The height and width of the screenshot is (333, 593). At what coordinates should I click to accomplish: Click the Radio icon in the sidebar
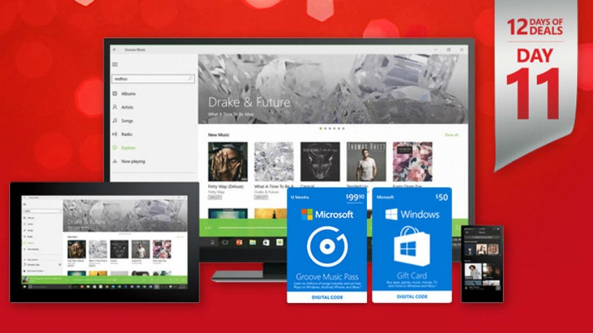[x=115, y=134]
